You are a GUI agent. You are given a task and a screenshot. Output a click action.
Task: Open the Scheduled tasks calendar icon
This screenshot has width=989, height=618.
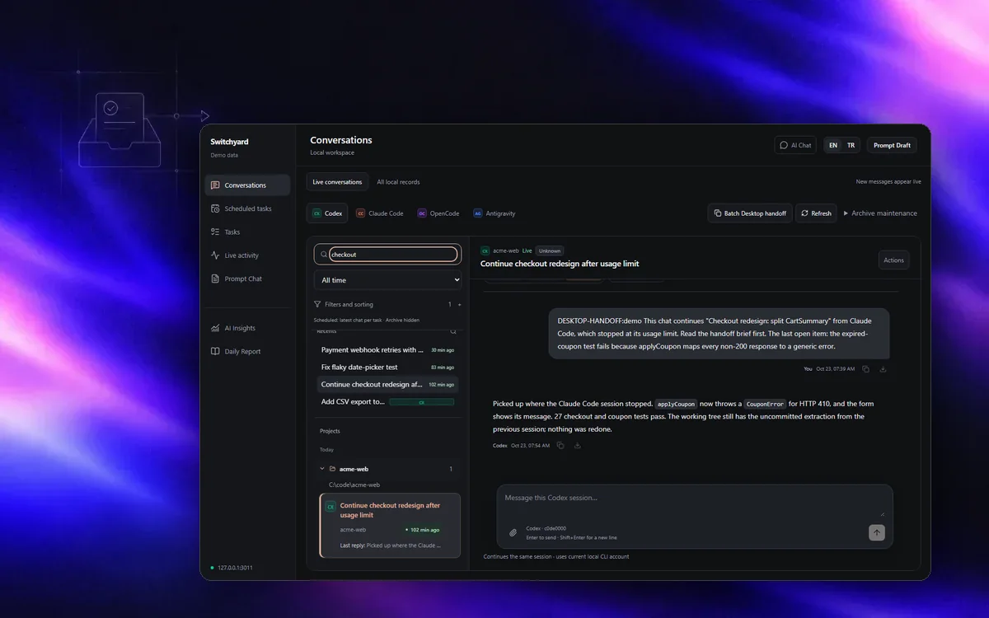[x=215, y=208]
